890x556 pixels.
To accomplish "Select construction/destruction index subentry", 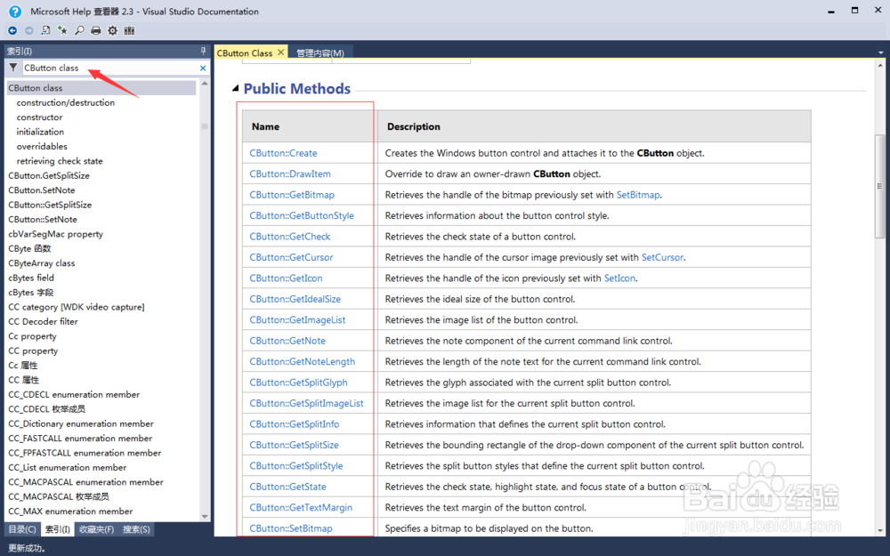I will tap(65, 102).
